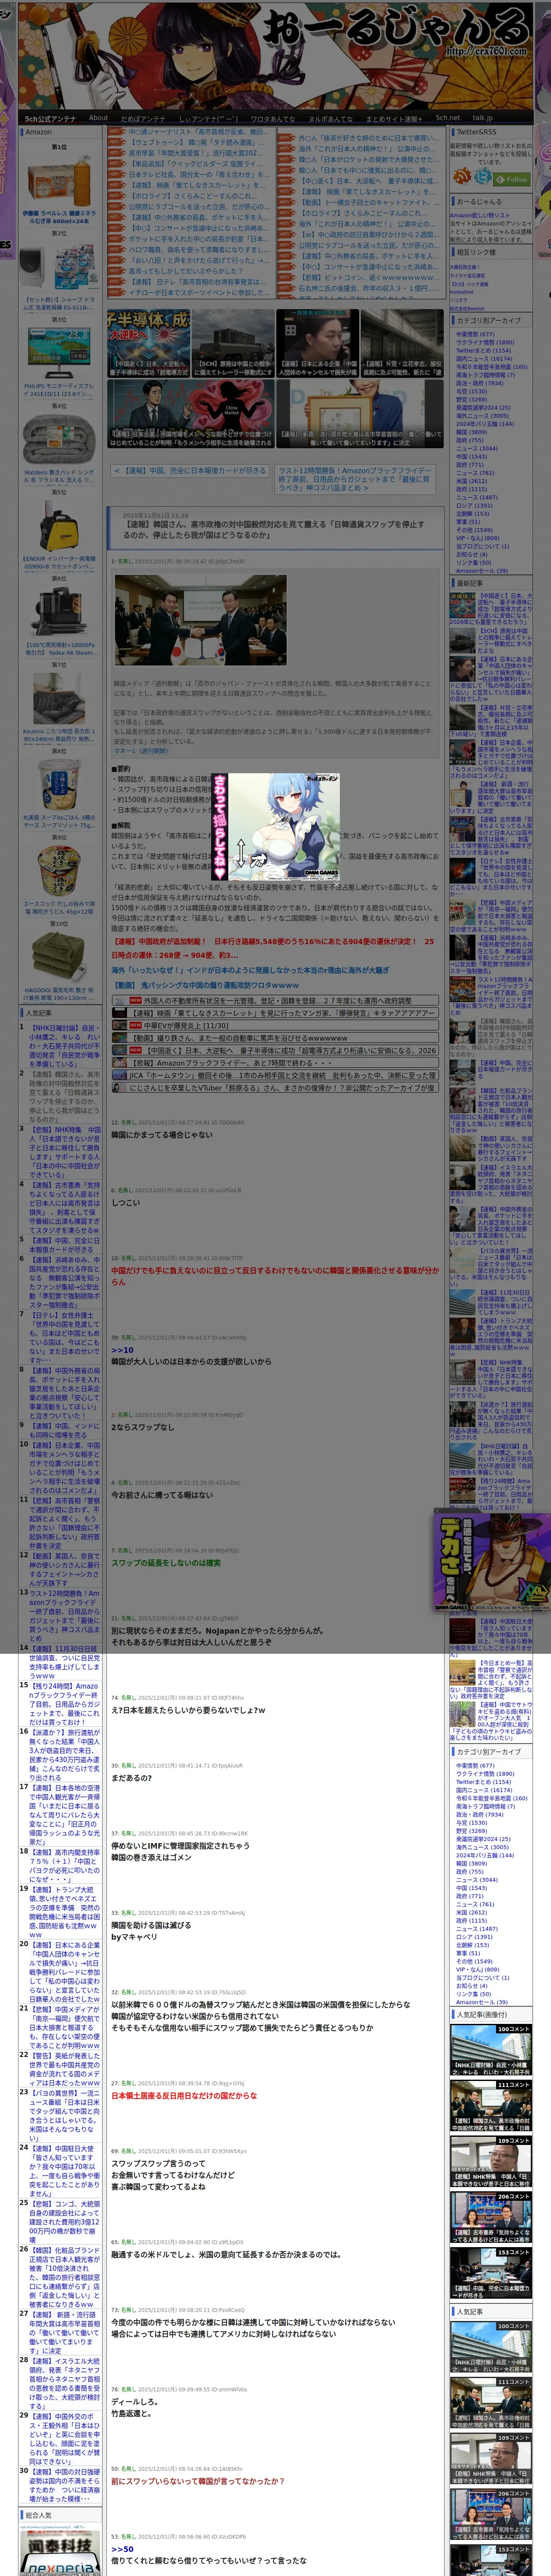Open the 5ch.net nav item

pos(447,118)
